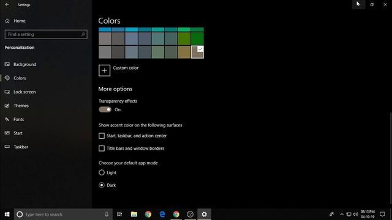Open second Chrome icon next to Edge
This screenshot has width=392, height=220.
tap(176, 215)
